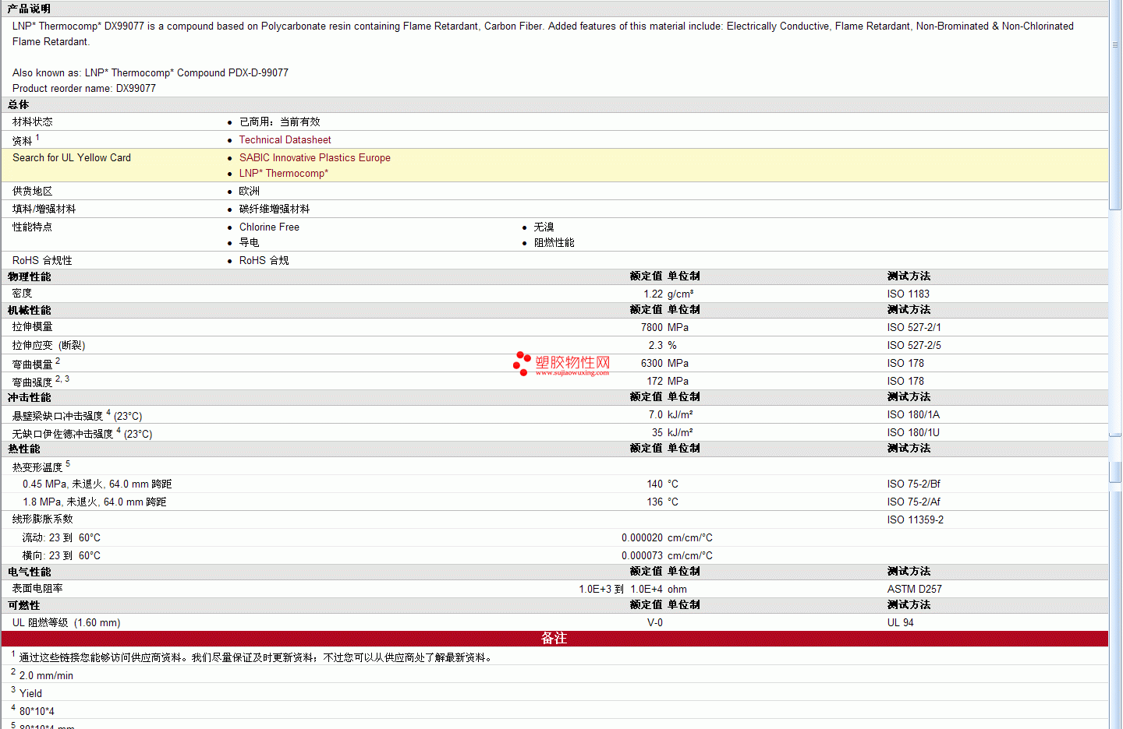The height and width of the screenshot is (729, 1123).
Task: Click the 物理性能 section header
Action: click(x=30, y=277)
